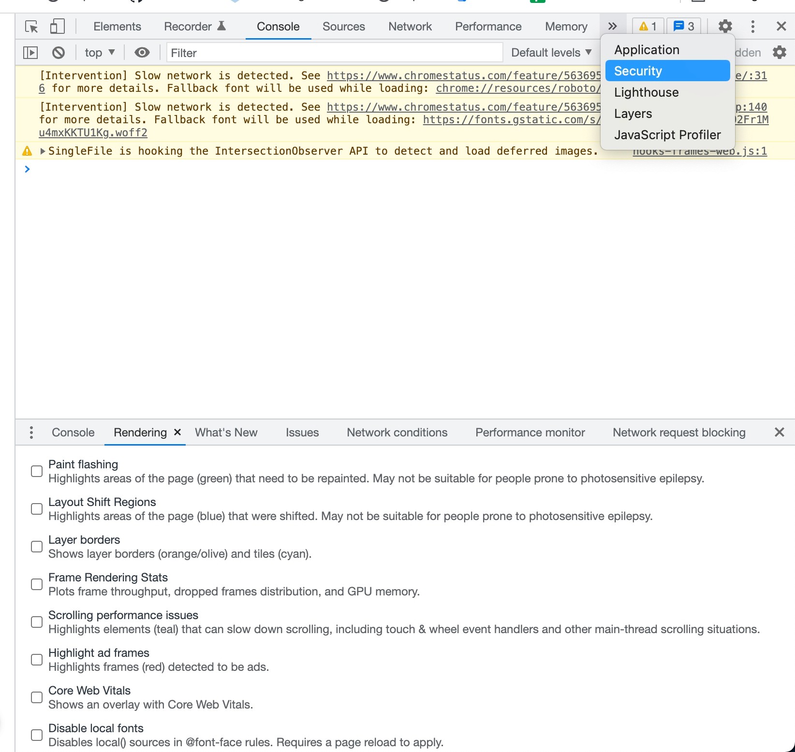The width and height of the screenshot is (795, 752).
Task: Click the console prompt chevron
Action: pos(27,169)
